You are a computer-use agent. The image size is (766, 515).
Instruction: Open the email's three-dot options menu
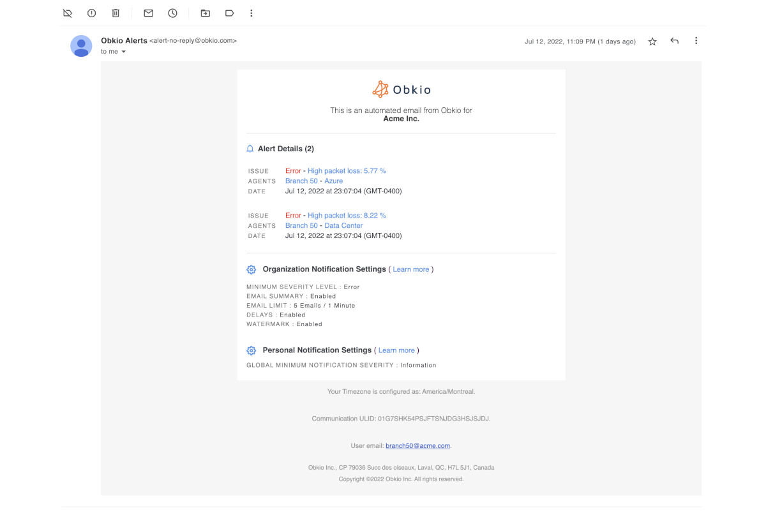(x=696, y=40)
